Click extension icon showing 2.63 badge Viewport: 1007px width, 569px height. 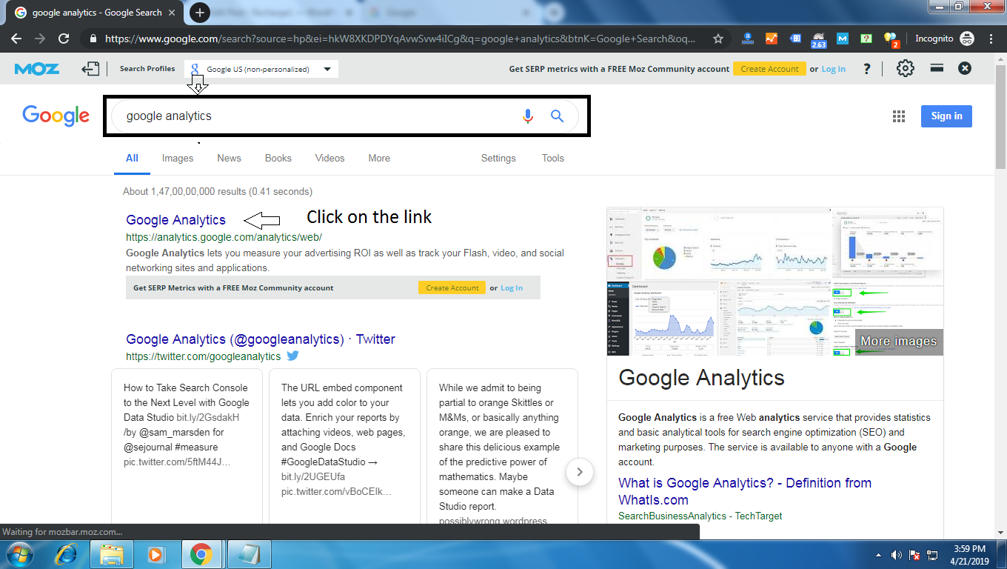coord(819,40)
